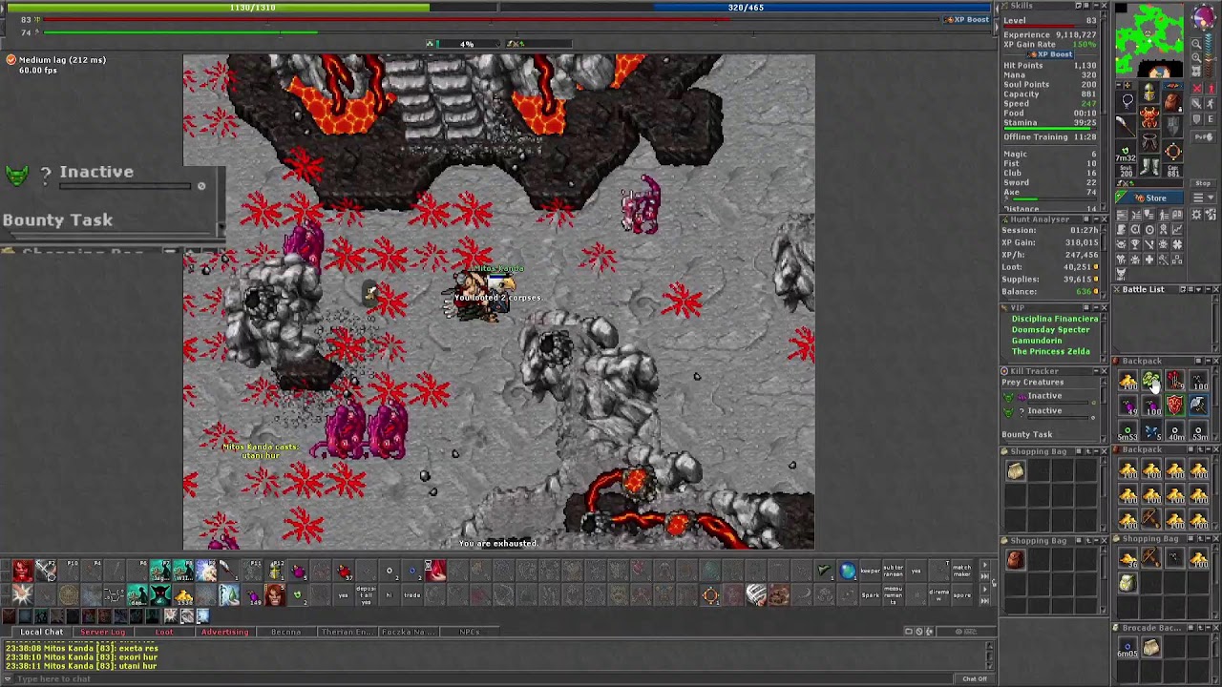1222x687 pixels.
Task: Select the Brocade Backpack ring showing 6m05
Action: 1127,649
